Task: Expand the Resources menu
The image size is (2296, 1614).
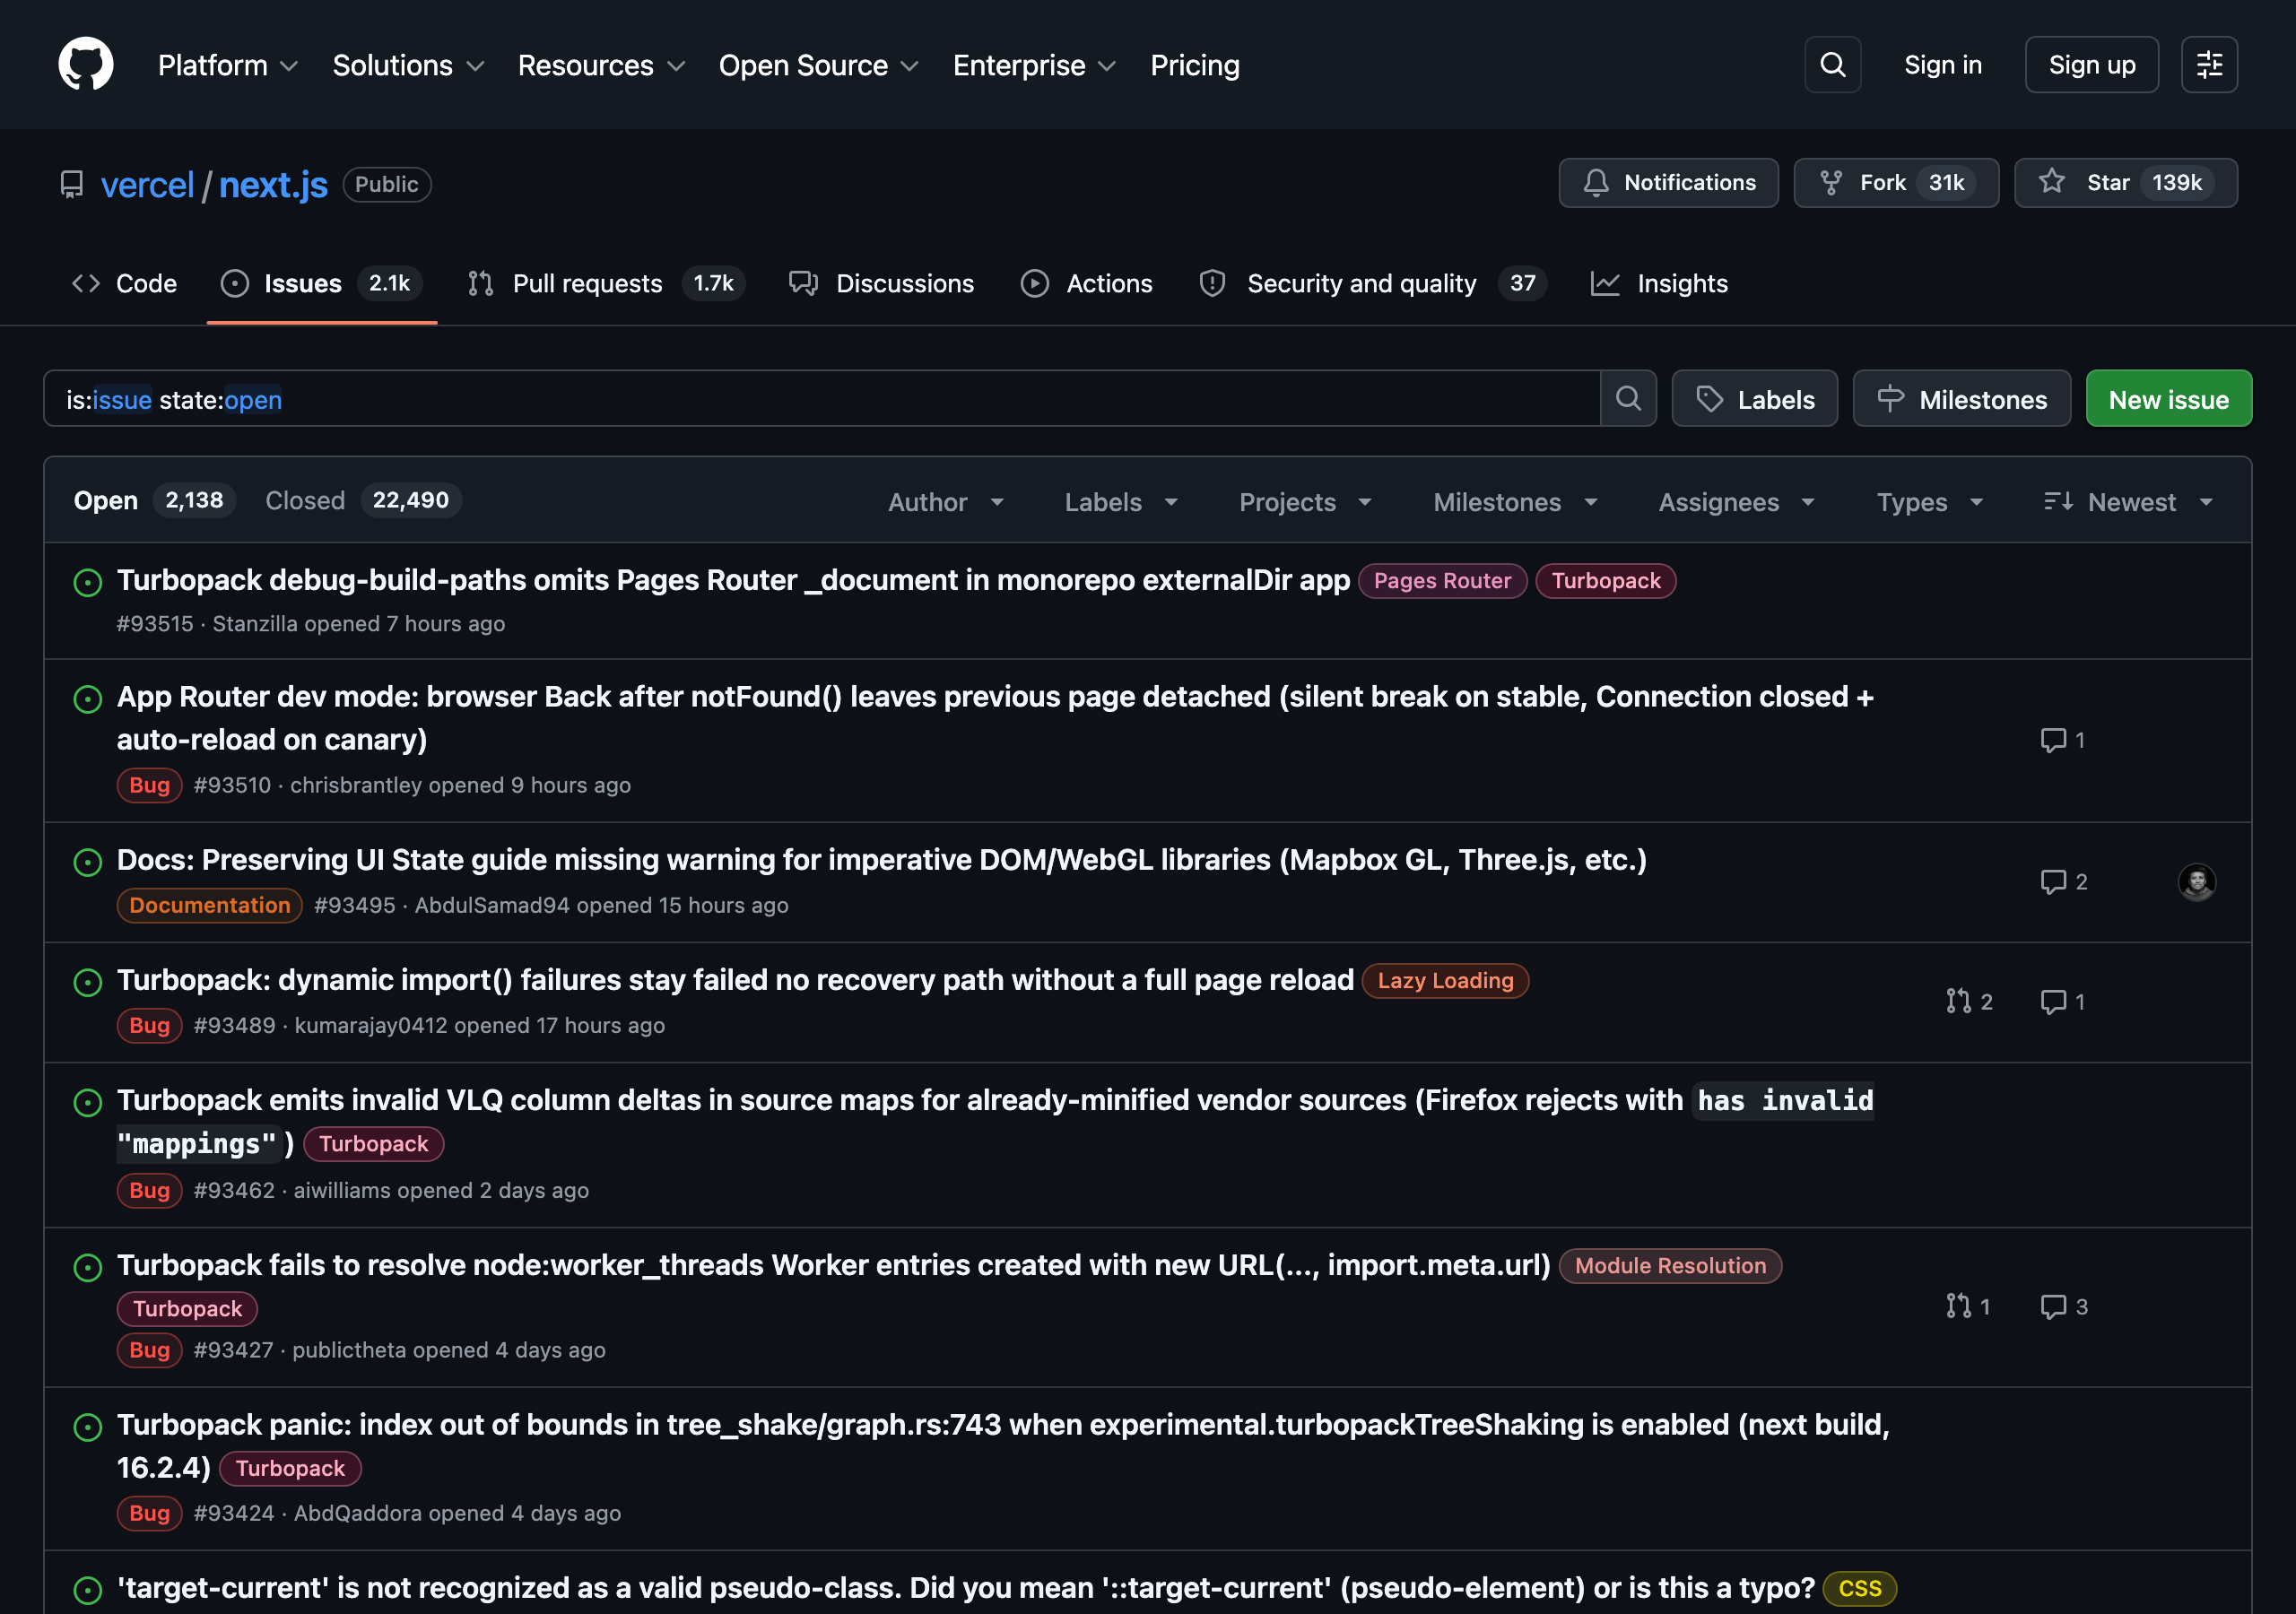Action: point(601,65)
